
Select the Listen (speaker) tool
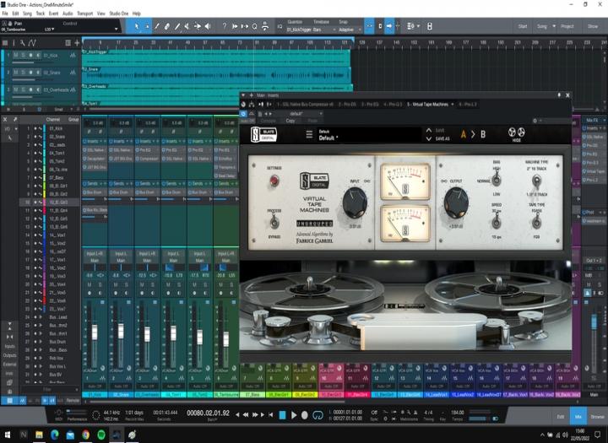(208, 26)
